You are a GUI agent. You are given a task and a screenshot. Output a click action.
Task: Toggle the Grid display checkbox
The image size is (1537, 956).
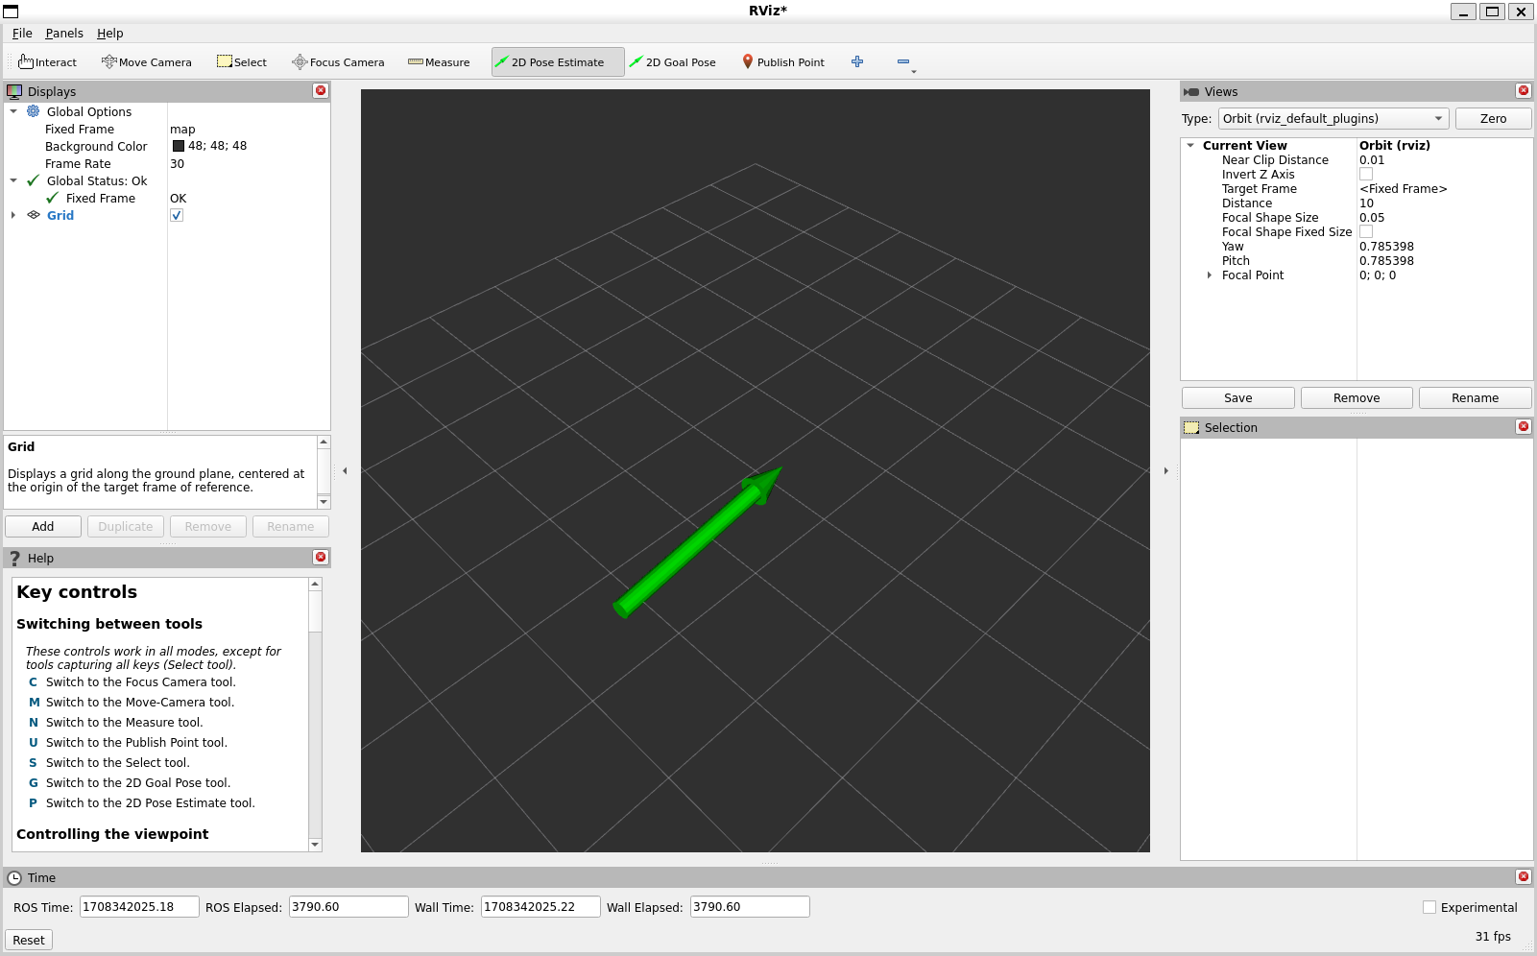tap(177, 216)
